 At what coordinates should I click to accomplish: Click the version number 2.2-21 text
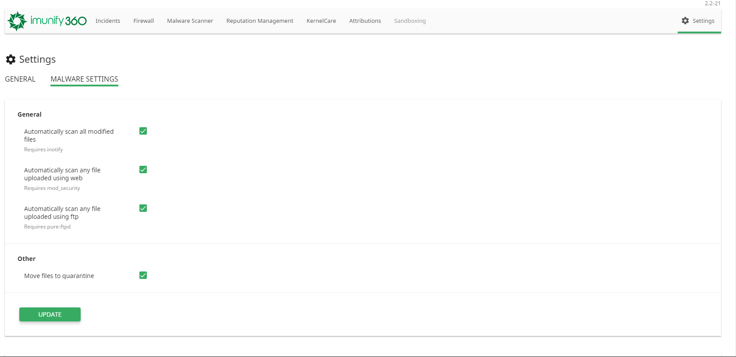(713, 4)
